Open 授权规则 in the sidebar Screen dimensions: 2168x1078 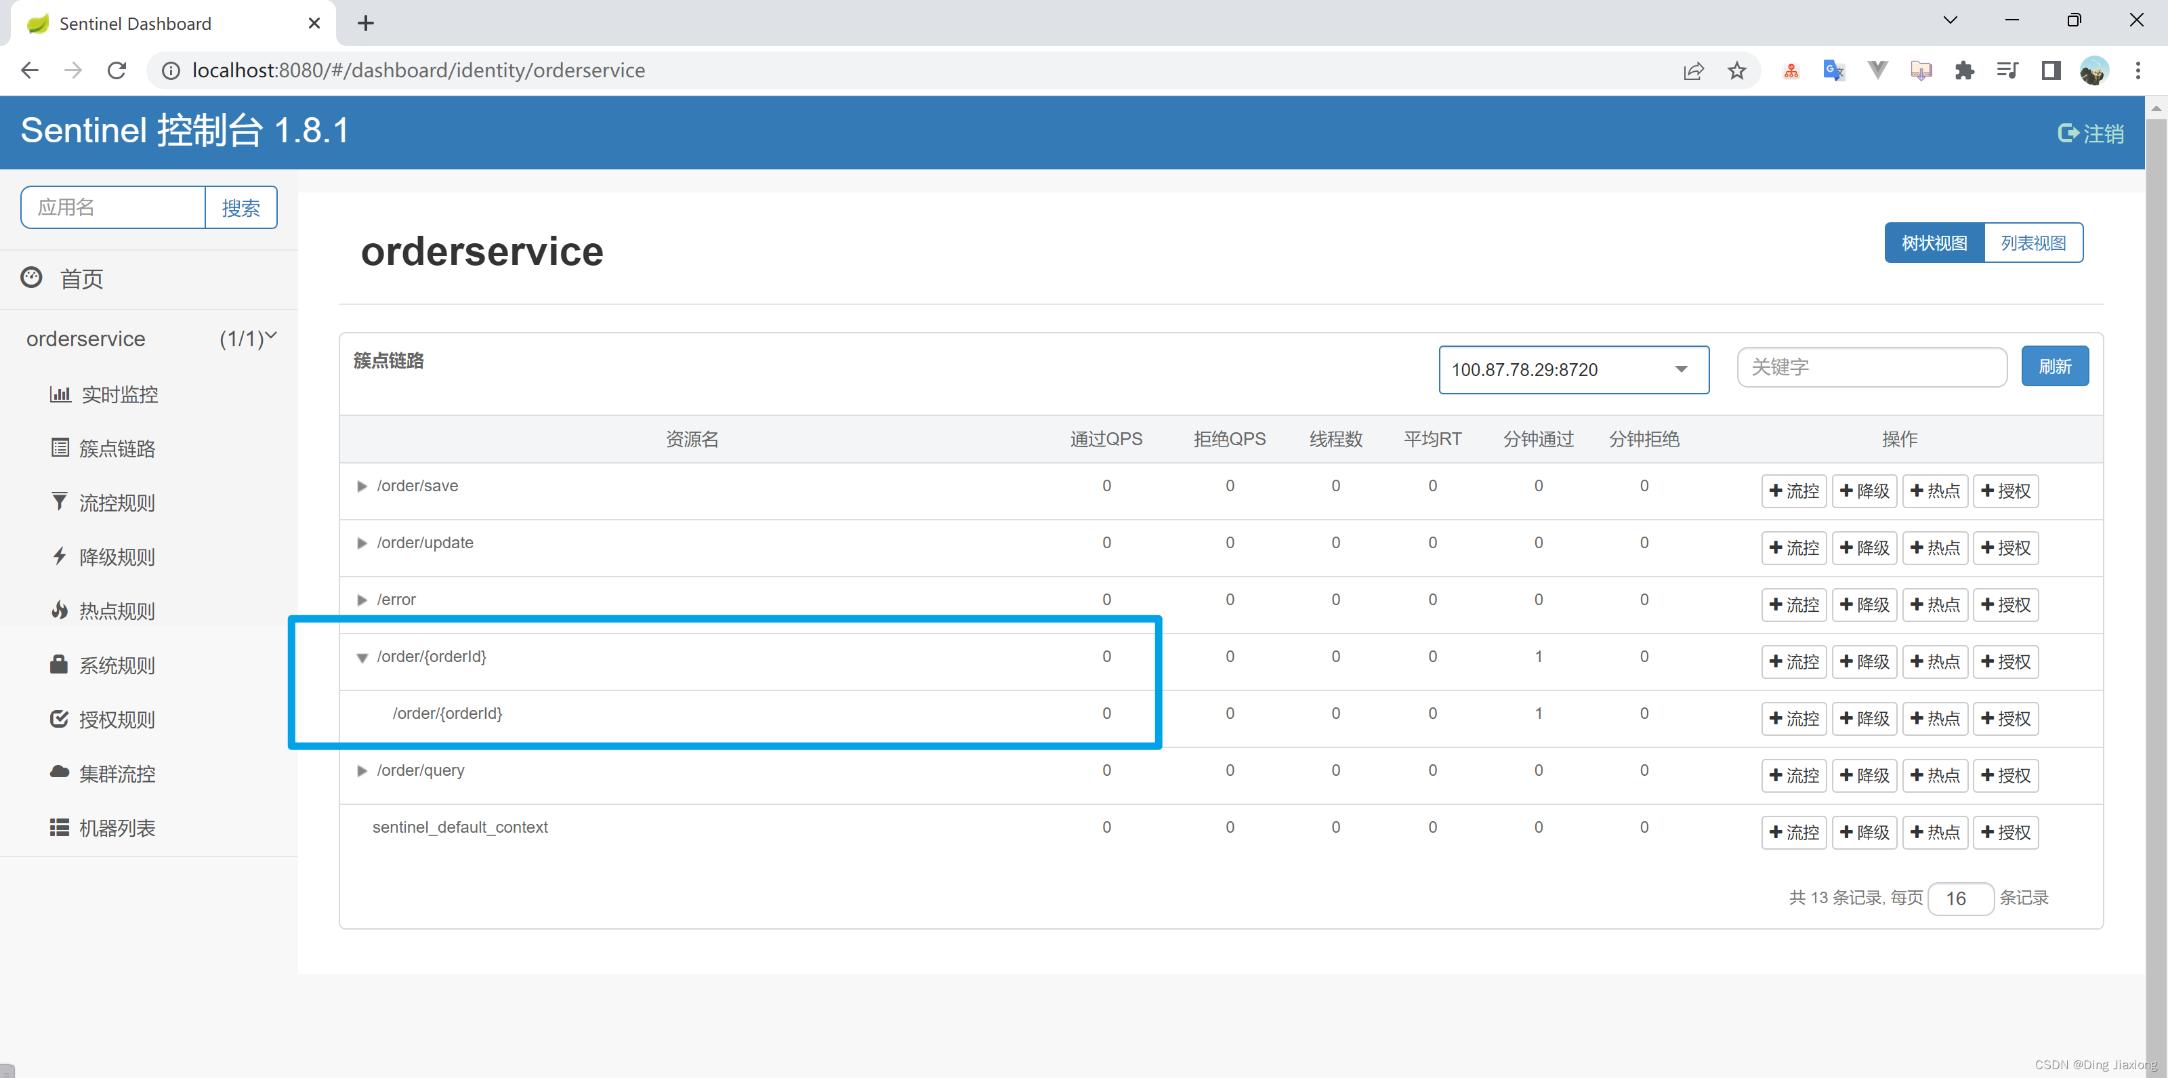coord(104,720)
